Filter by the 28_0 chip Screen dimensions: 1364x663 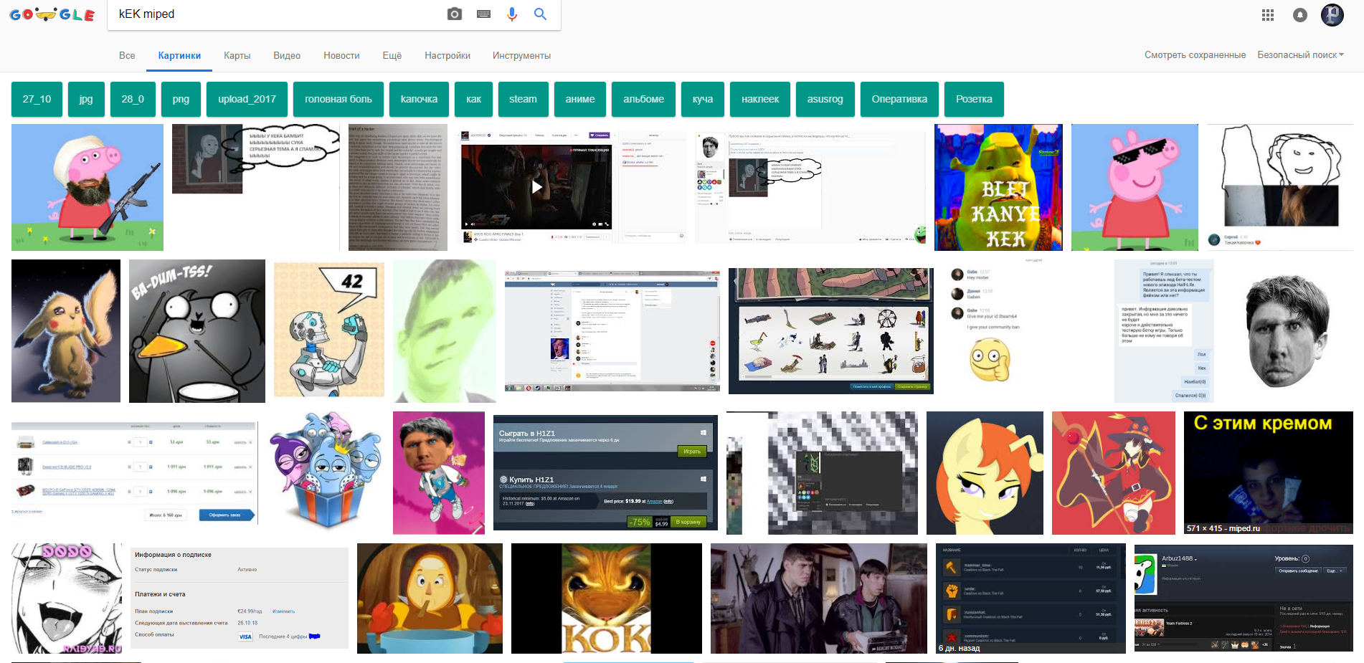coord(133,99)
